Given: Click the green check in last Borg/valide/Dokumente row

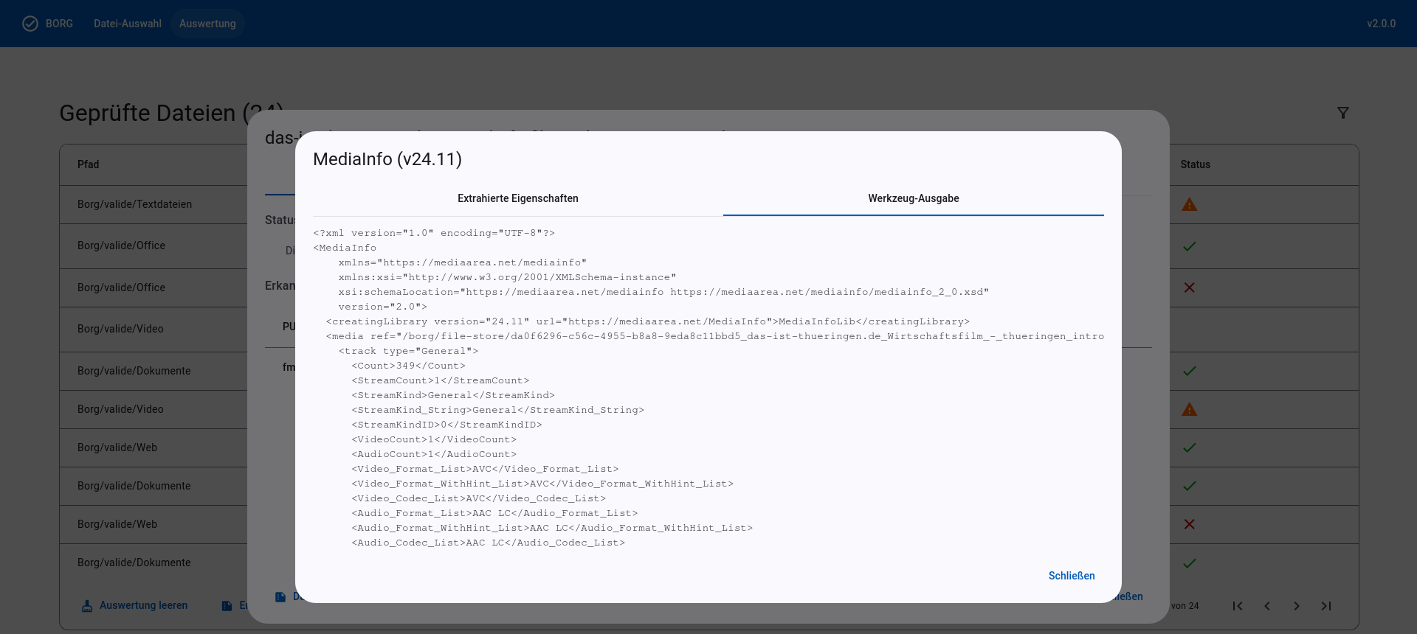Looking at the screenshot, I should 1190,563.
